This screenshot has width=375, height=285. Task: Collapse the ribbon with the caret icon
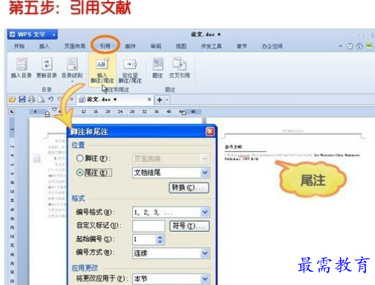(x=340, y=46)
